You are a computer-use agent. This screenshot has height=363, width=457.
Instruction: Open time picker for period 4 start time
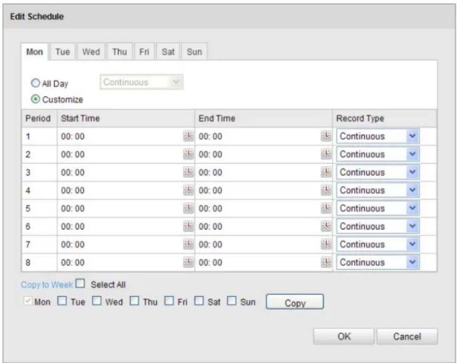(x=188, y=190)
